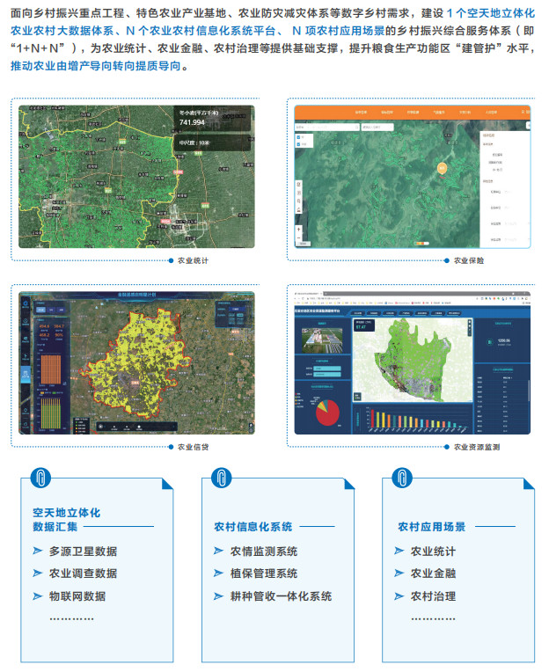This screenshot has height=672, width=549.
Task: Click paperclip icon on 空天地立体化数据汇集 card
Action: (40, 478)
